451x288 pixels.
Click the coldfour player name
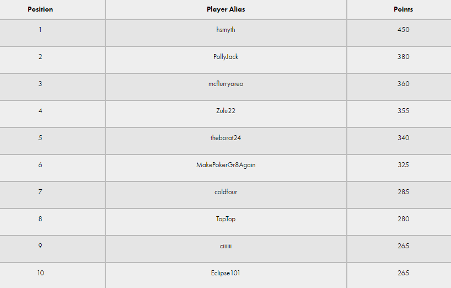(x=226, y=192)
